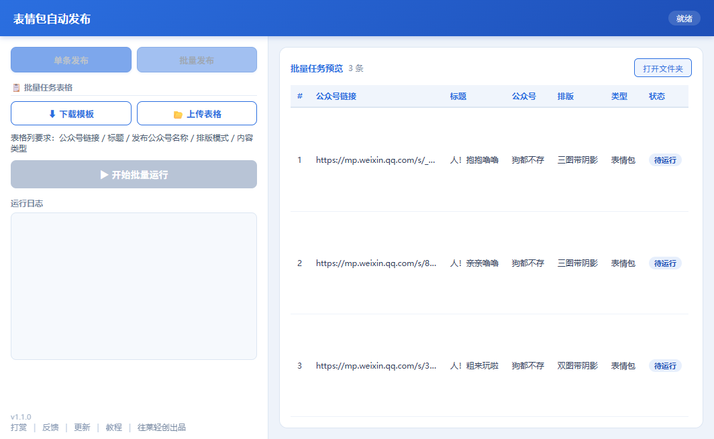714x439 pixels.
Task: Click 三图带阴影 layout cell in row 1
Action: [578, 160]
